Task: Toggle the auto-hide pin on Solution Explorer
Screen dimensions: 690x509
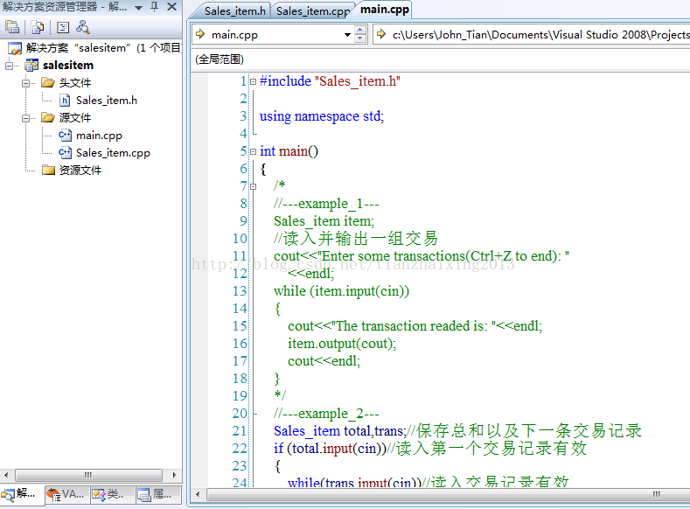Action: 154,7
